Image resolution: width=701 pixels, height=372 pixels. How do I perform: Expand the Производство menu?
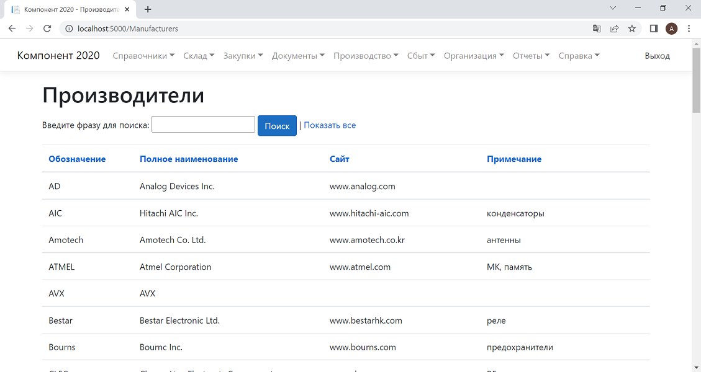[x=366, y=56]
